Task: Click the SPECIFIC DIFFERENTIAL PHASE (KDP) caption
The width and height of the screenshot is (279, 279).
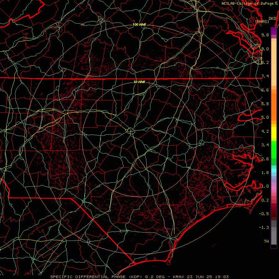Action: (x=96, y=277)
